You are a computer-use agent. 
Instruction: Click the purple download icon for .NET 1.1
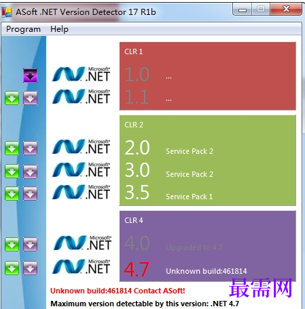pos(30,98)
